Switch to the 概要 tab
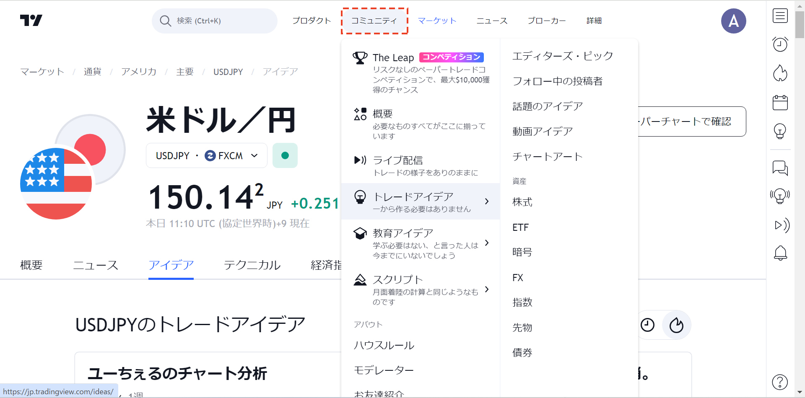This screenshot has width=805, height=398. (31, 265)
